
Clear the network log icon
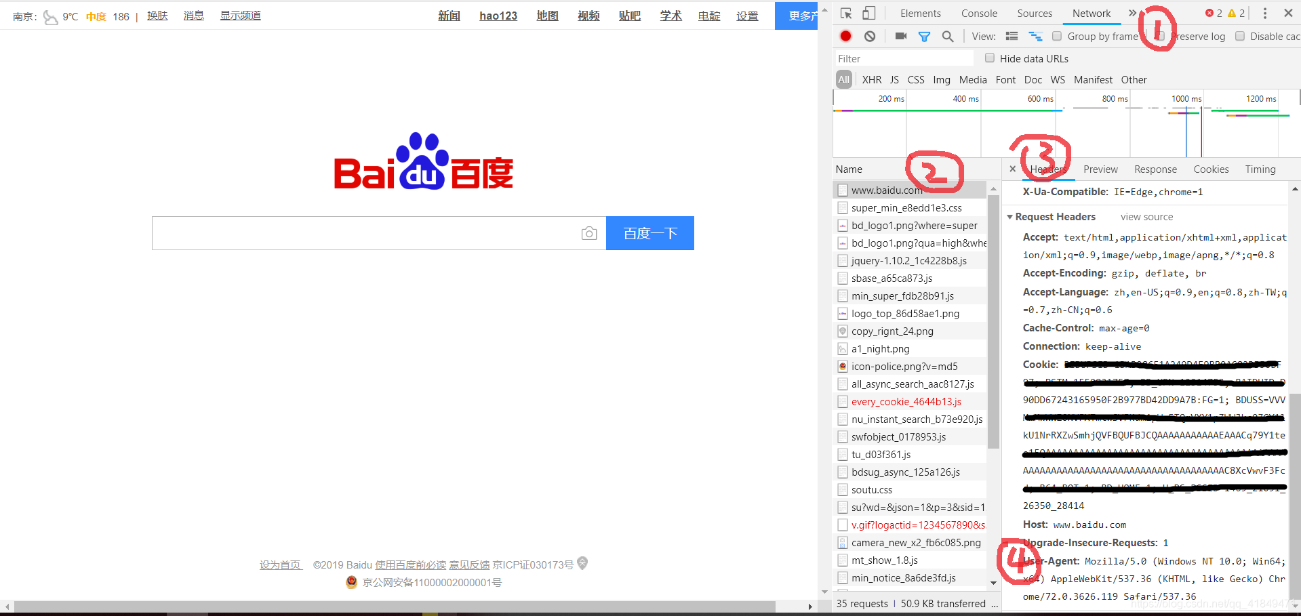870,36
